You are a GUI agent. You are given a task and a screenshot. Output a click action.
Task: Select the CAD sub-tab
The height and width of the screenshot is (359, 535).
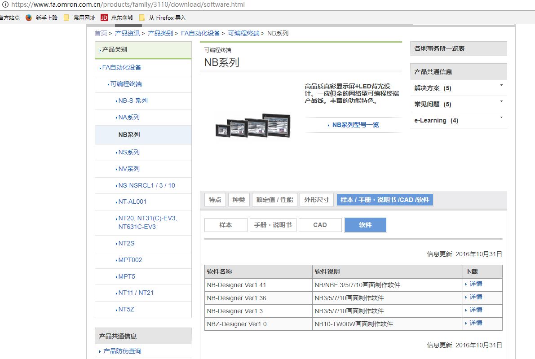pos(320,225)
